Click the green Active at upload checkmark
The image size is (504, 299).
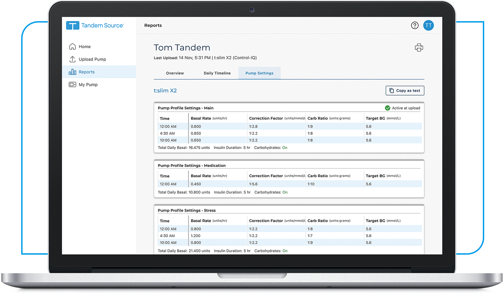coord(388,108)
